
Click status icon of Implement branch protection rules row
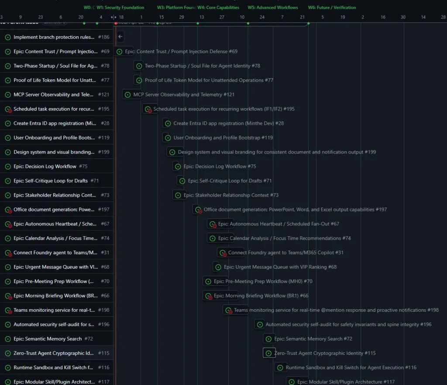click(8, 37)
